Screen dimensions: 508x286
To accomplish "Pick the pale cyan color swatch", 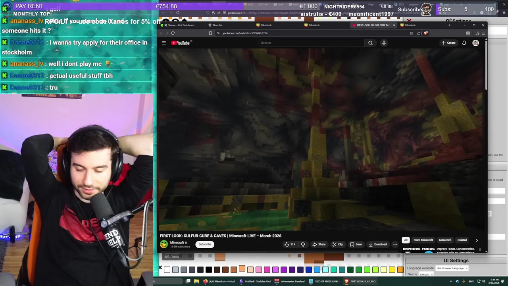I will point(325,270).
